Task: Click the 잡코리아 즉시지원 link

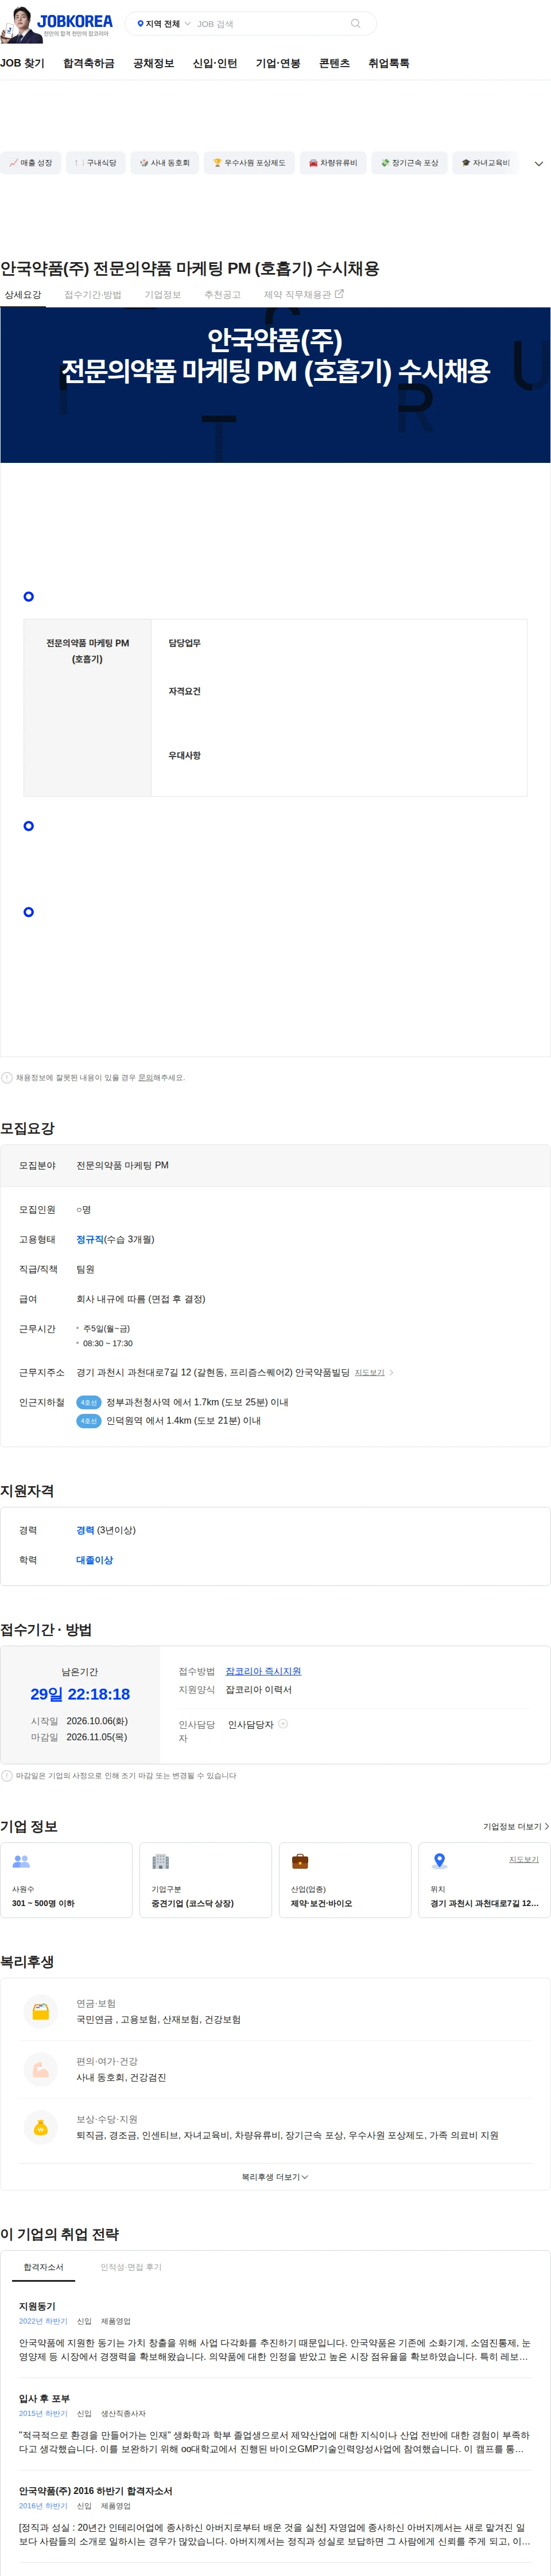Action: coord(263,1671)
